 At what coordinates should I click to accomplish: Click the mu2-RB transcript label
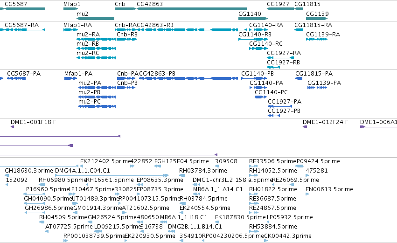click(88, 44)
